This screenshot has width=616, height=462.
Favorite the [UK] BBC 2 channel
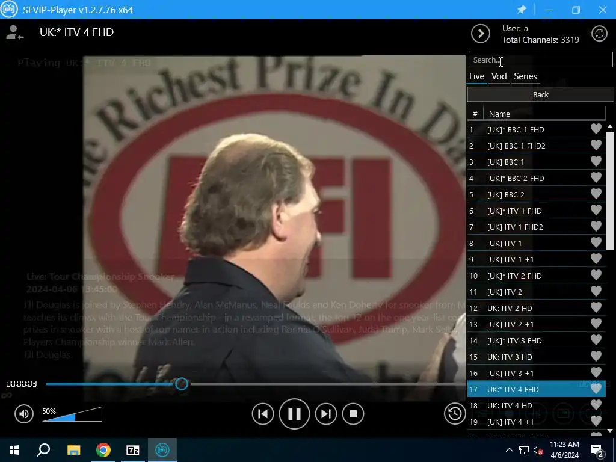coord(596,194)
